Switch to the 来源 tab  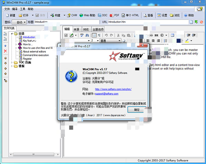click(76, 29)
